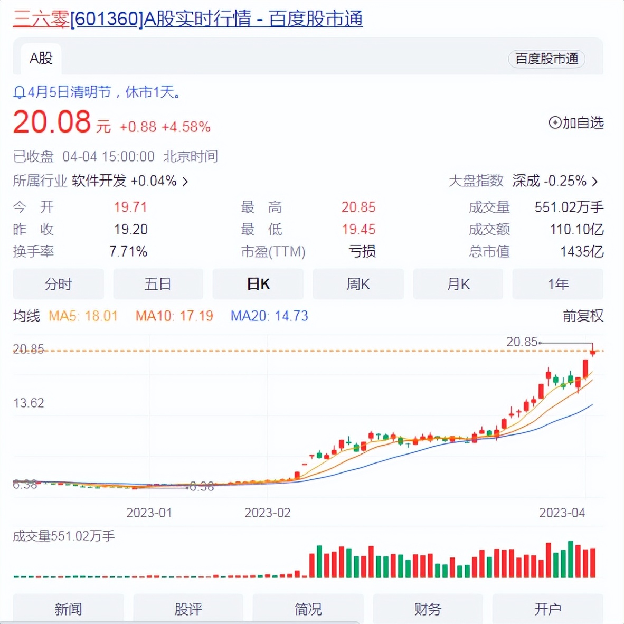Image resolution: width=624 pixels, height=624 pixels.
Task: Open the 前复权 price adjustment dropdown
Action: tap(583, 316)
